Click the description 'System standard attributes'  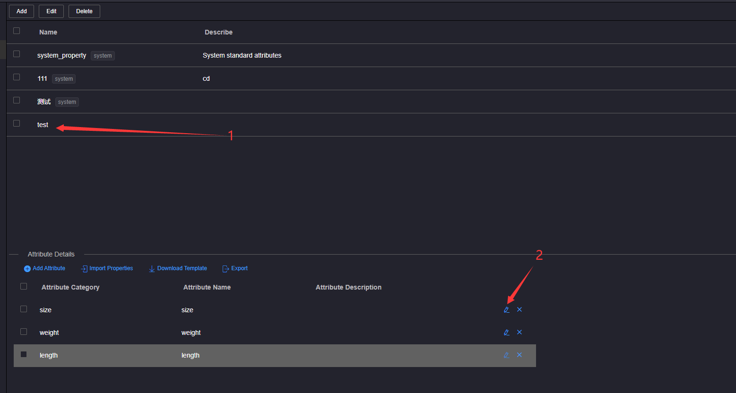[x=242, y=55]
